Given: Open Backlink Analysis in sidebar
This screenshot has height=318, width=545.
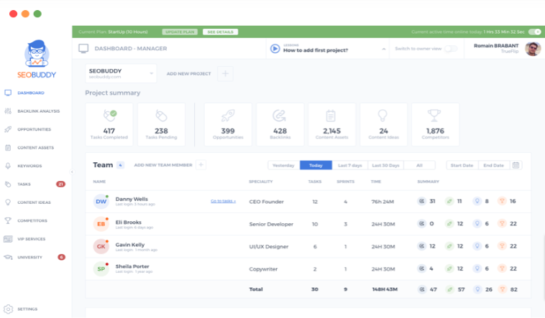Looking at the screenshot, I should (x=38, y=111).
